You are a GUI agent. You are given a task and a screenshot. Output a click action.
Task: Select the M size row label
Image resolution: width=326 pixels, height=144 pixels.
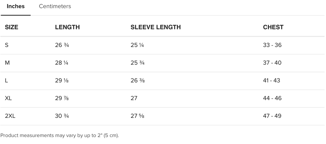click(x=7, y=63)
